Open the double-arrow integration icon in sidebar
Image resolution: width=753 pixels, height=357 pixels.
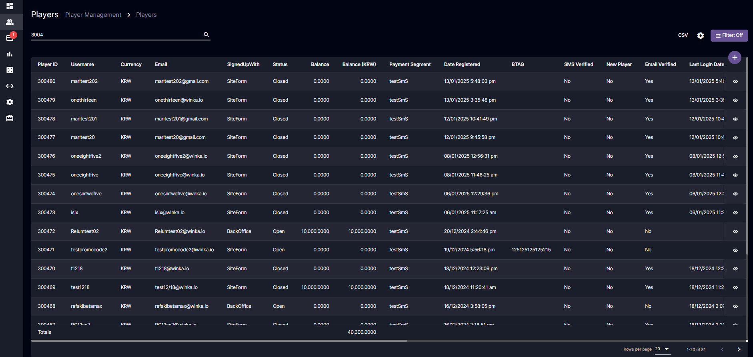pos(10,86)
